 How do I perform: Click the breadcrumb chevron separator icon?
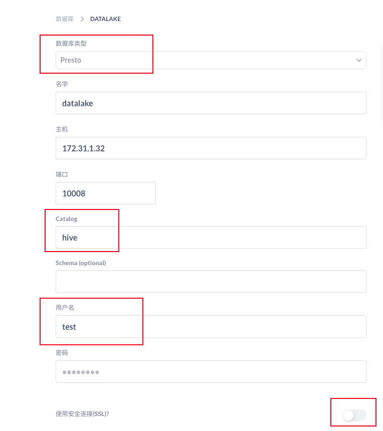coord(82,19)
